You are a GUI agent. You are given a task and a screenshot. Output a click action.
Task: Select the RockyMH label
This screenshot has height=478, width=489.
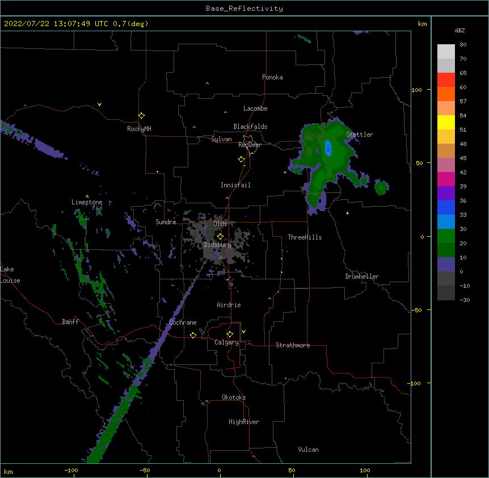point(139,129)
